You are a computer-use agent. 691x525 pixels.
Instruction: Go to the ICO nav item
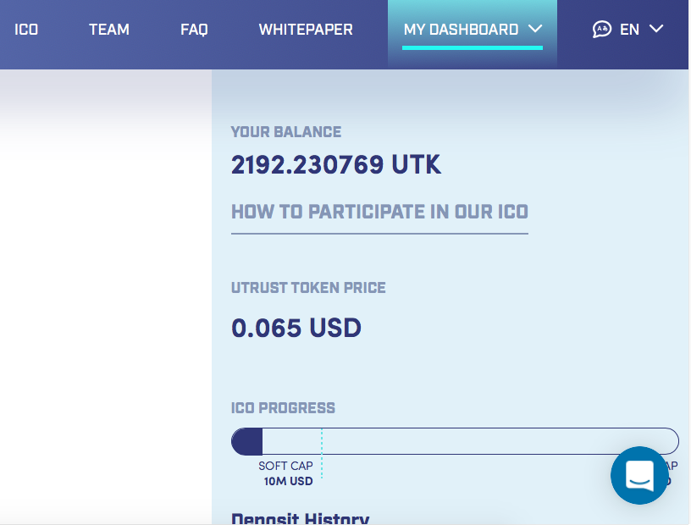(x=26, y=30)
